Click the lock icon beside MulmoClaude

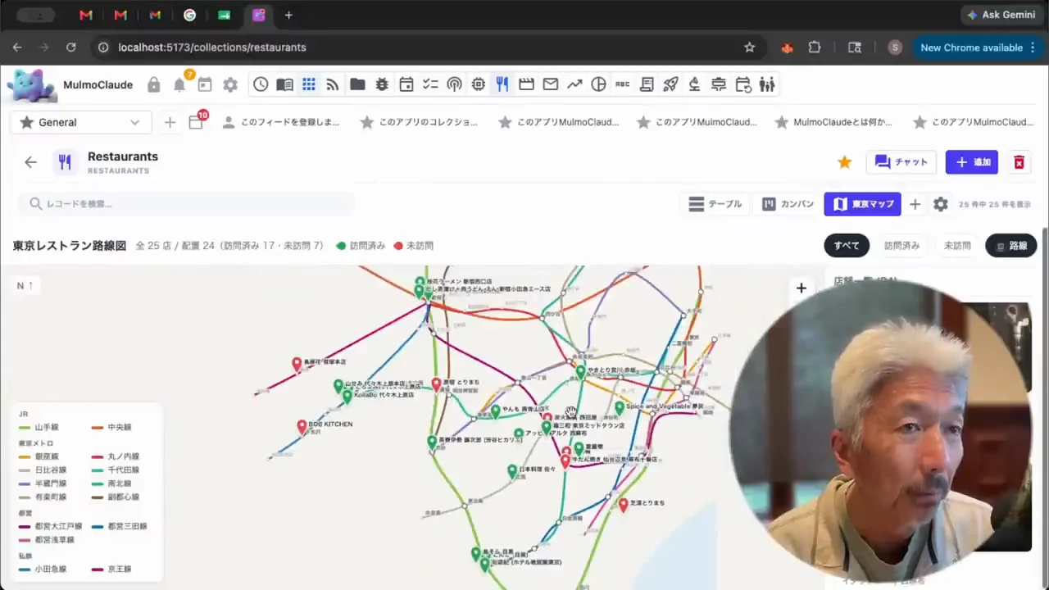click(154, 84)
